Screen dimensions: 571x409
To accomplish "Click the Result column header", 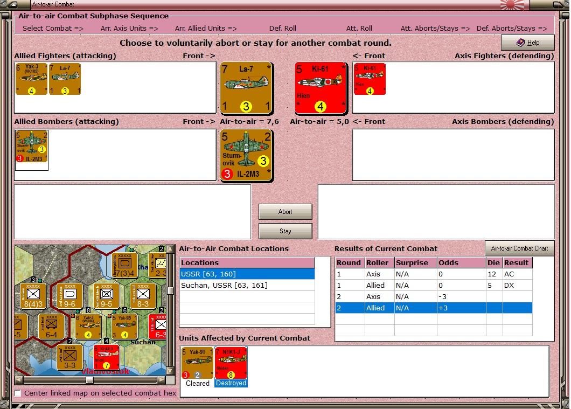I will [x=518, y=262].
